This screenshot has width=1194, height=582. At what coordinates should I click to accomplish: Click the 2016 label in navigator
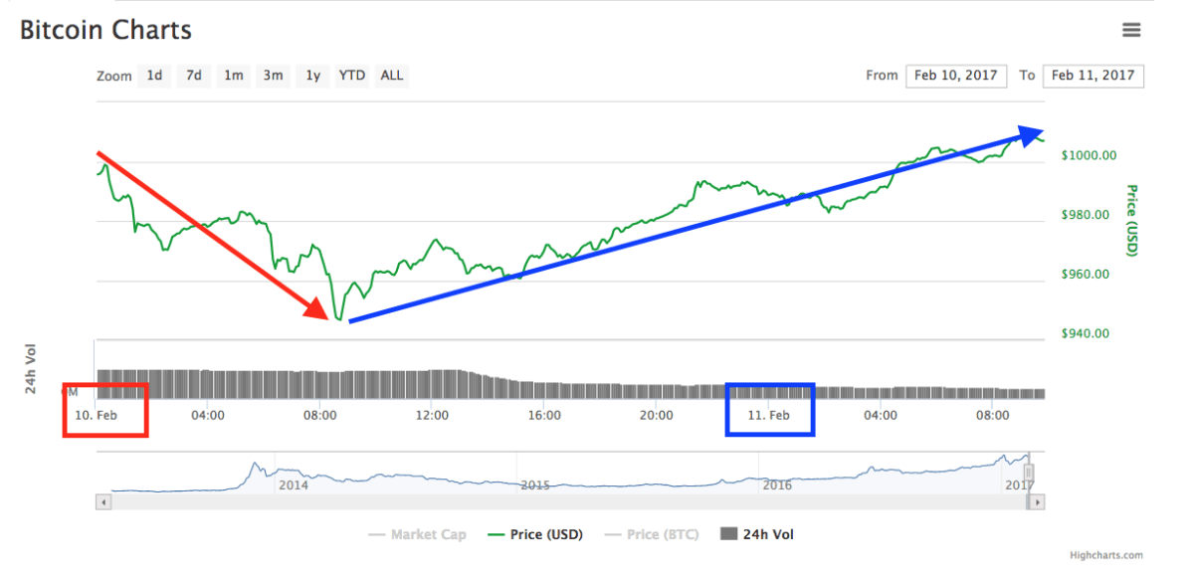click(777, 485)
